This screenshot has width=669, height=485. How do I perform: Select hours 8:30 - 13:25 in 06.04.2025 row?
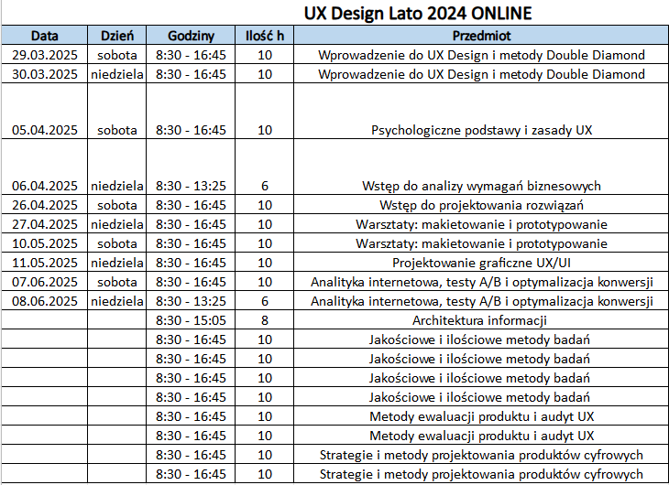tap(191, 167)
